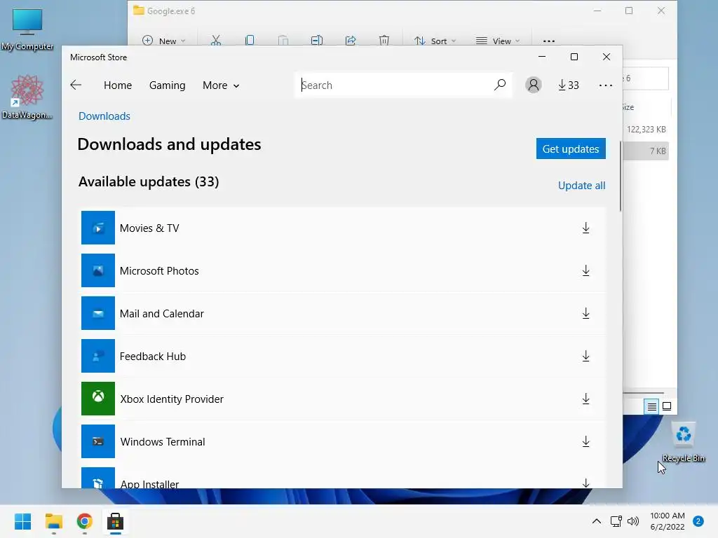Click the Get updates button
The height and width of the screenshot is (538, 718).
(x=571, y=149)
